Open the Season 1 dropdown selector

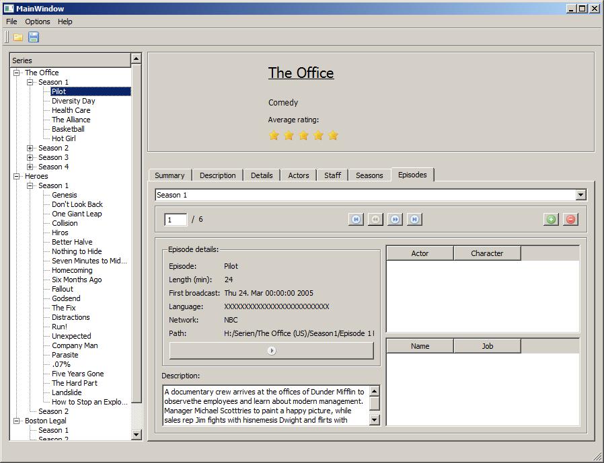click(581, 195)
